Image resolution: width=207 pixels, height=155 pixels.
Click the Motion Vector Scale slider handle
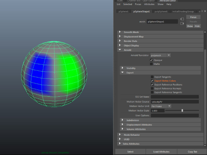tap(182, 111)
